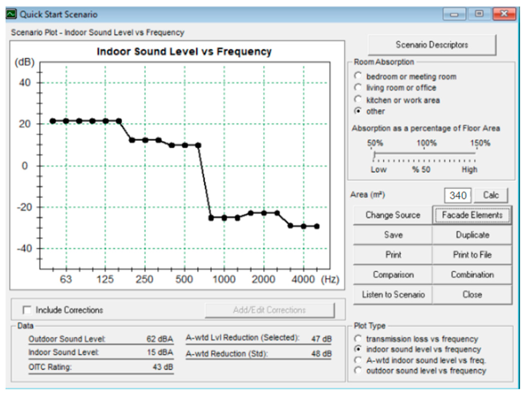The height and width of the screenshot is (397, 527).
Task: Click Calc next to area field
Action: [x=491, y=195]
